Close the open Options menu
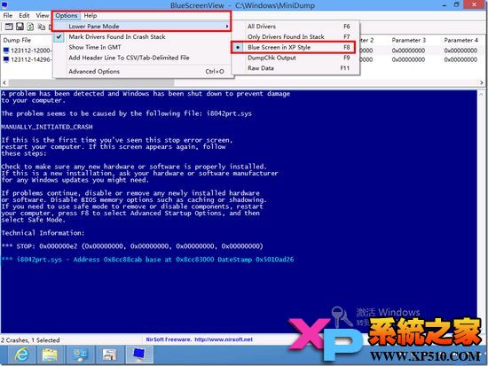The width and height of the screenshot is (488, 366). click(x=67, y=16)
